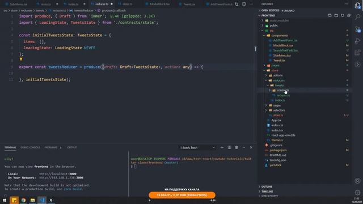This screenshot has height=204, width=363.
Task: Click the New Folder icon in FRONTEND header
Action: coord(336,15)
